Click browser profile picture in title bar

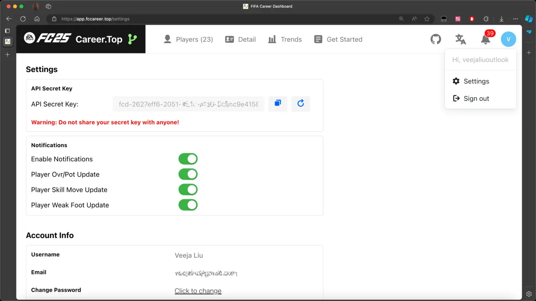click(x=36, y=6)
